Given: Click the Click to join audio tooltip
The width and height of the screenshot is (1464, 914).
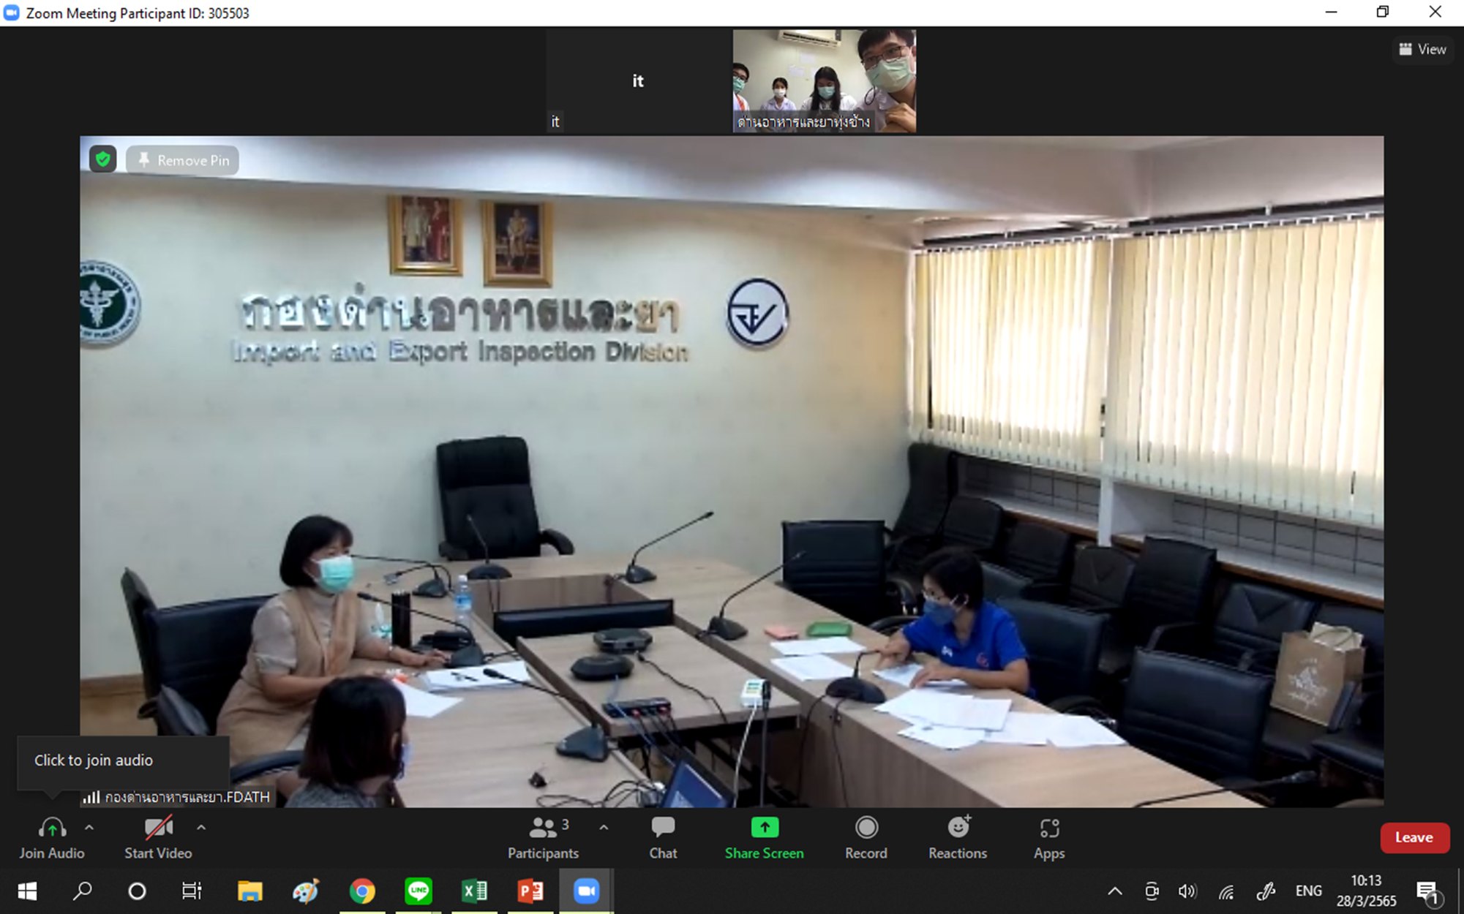Looking at the screenshot, I should point(123,760).
